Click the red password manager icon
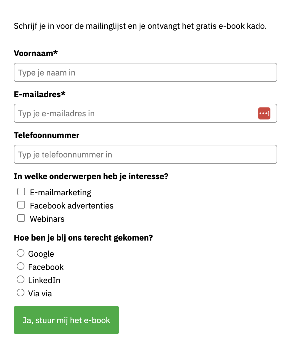 click(x=264, y=113)
